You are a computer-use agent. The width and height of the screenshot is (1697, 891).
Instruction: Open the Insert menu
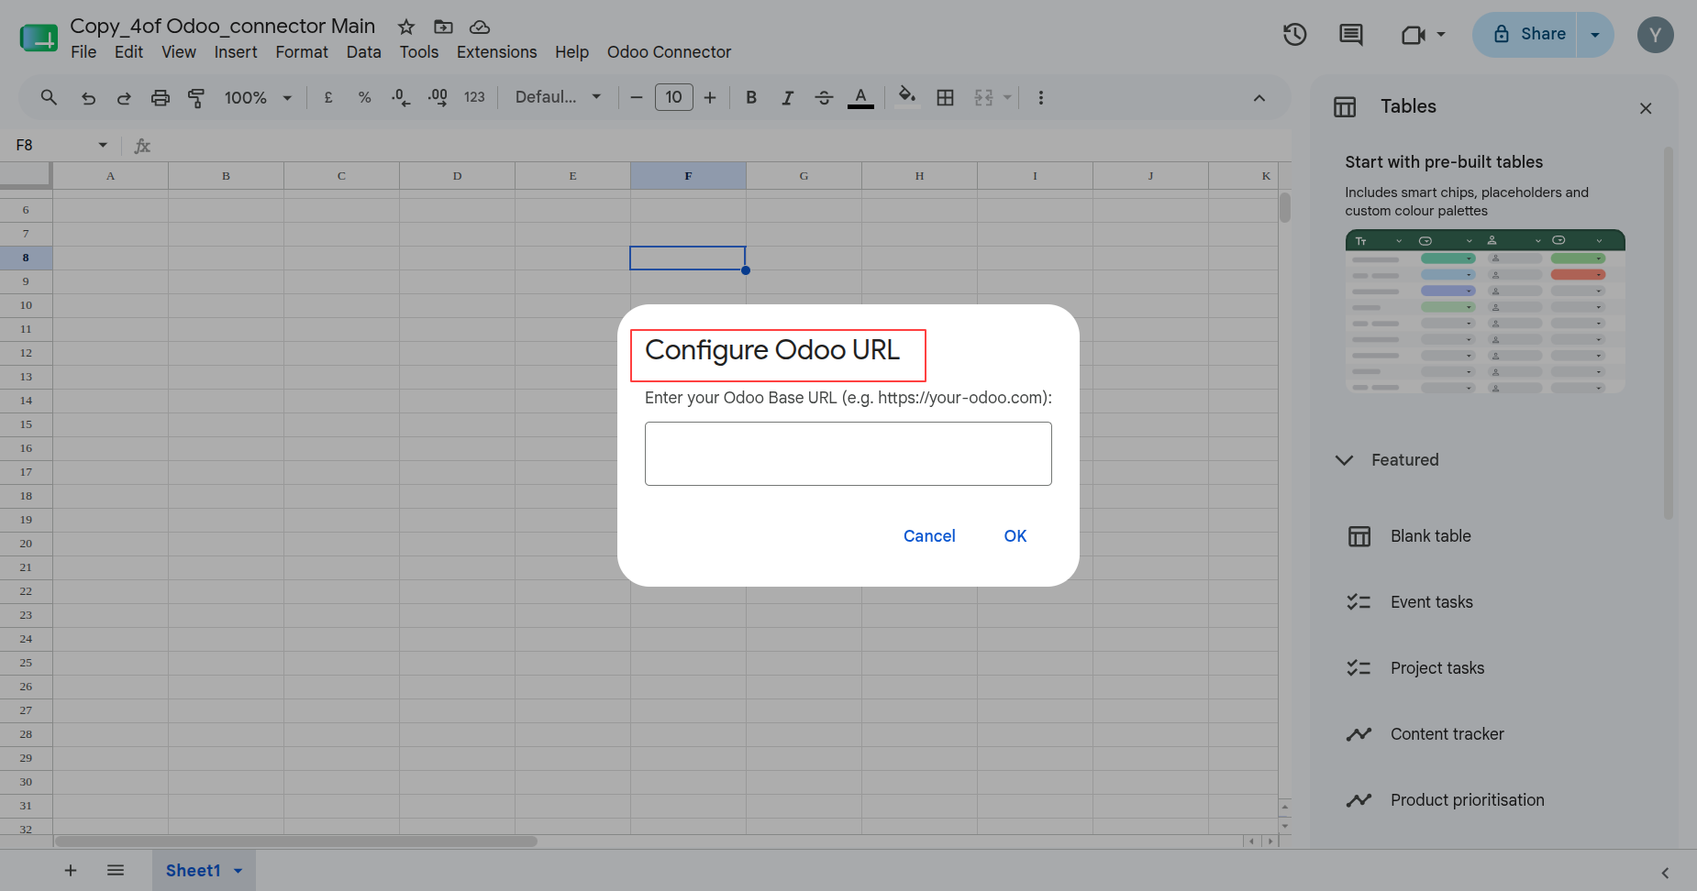[236, 52]
